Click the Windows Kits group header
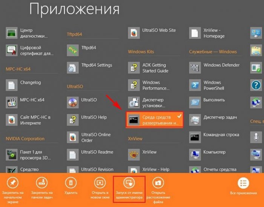264x207 pixels. pyautogui.click(x=141, y=52)
